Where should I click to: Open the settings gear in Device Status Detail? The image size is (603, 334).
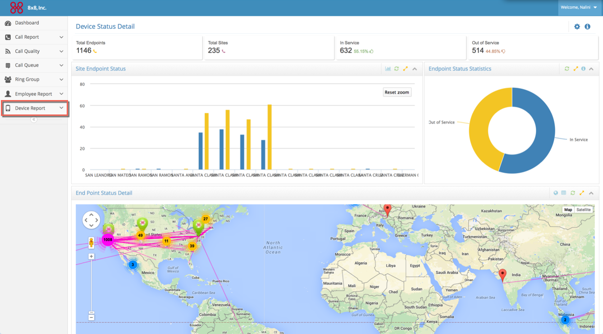click(577, 27)
